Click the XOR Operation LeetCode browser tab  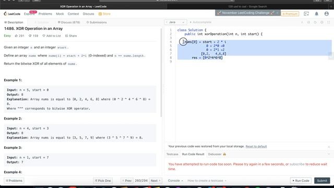click(x=83, y=7)
